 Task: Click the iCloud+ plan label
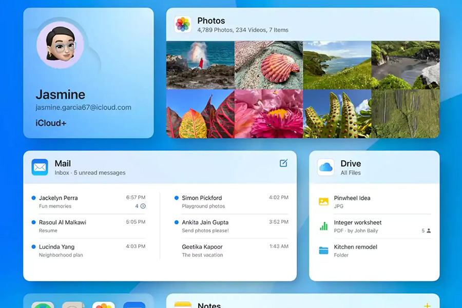point(51,123)
